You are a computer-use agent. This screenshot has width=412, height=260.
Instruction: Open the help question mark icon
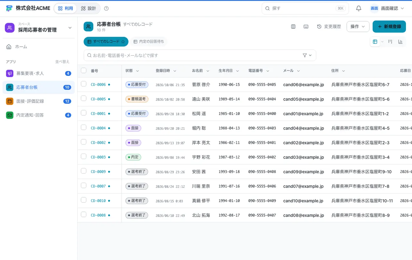click(107, 8)
